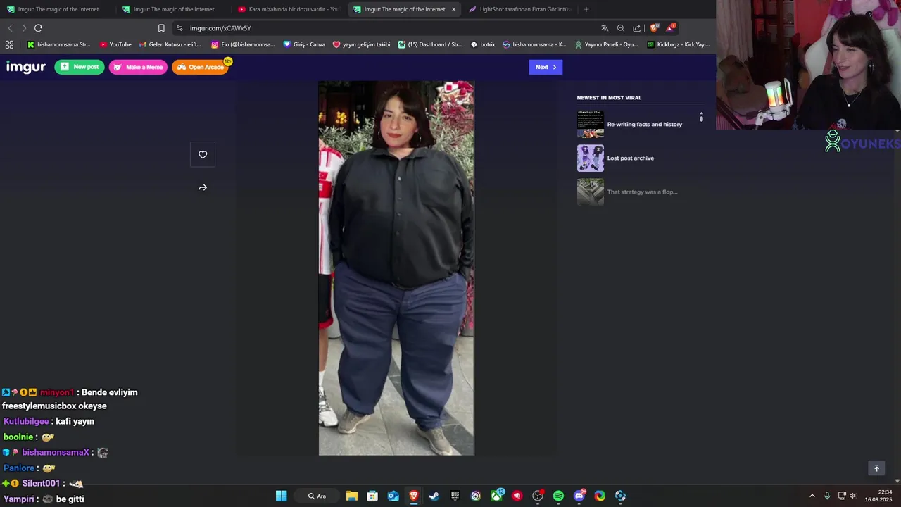The width and height of the screenshot is (901, 507).
Task: Click Lost post archive thumbnail
Action: point(591,158)
